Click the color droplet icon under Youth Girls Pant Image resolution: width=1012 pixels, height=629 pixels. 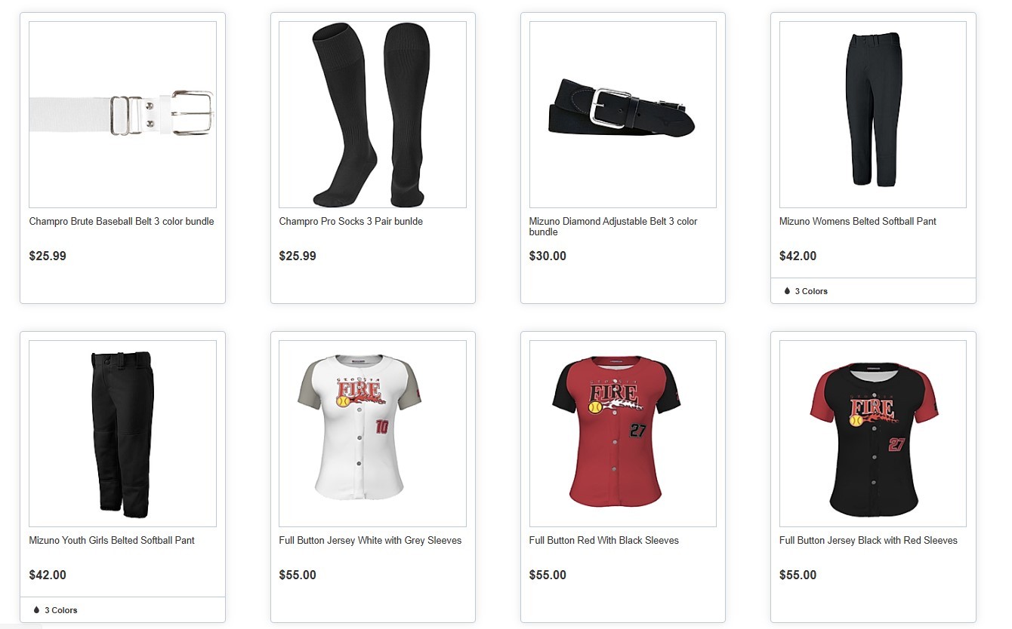pos(36,610)
